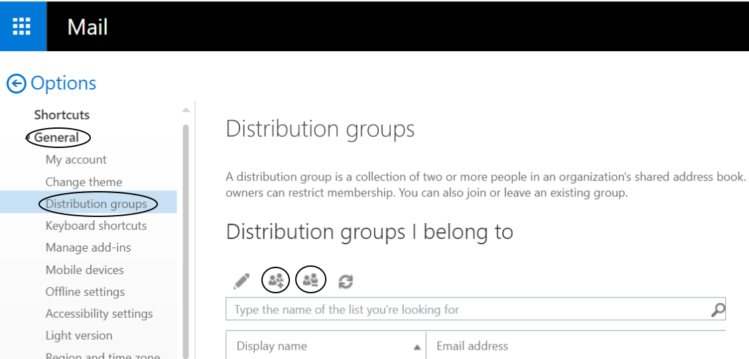Open the app launcher waffle icon
This screenshot has width=749, height=359.
[22, 26]
